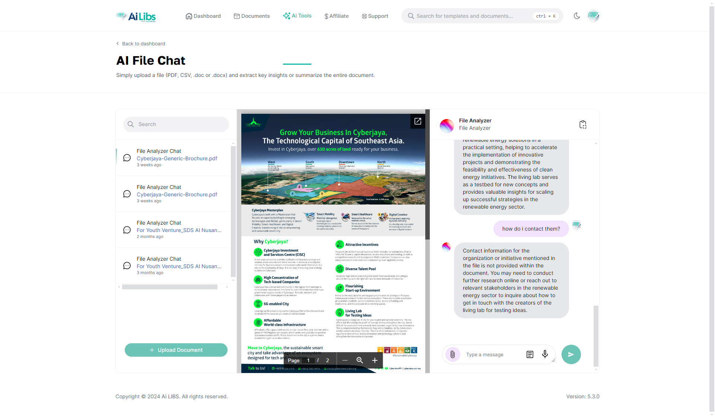
Task: Open prompt templates icon in message box
Action: (530, 354)
